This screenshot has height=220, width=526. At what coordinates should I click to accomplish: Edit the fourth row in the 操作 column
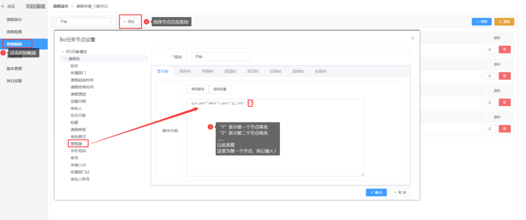tap(490, 128)
